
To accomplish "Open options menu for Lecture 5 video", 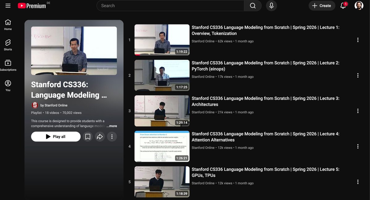I will tap(358, 182).
